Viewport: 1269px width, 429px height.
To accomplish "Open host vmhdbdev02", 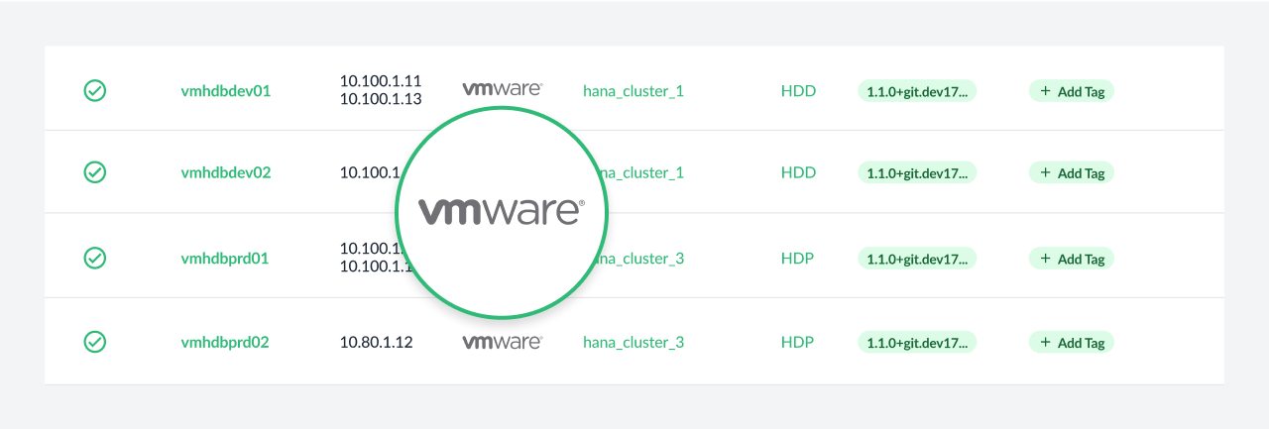I will point(226,172).
